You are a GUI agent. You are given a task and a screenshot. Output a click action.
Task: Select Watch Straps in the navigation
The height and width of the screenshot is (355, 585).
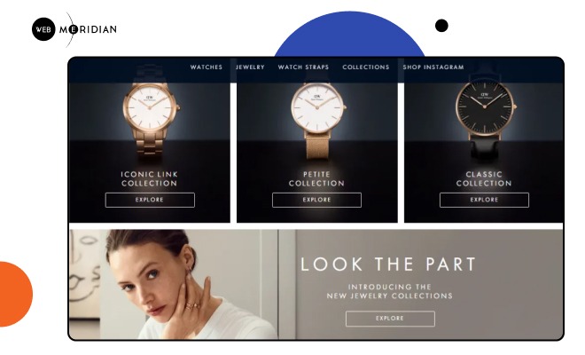coord(303,67)
